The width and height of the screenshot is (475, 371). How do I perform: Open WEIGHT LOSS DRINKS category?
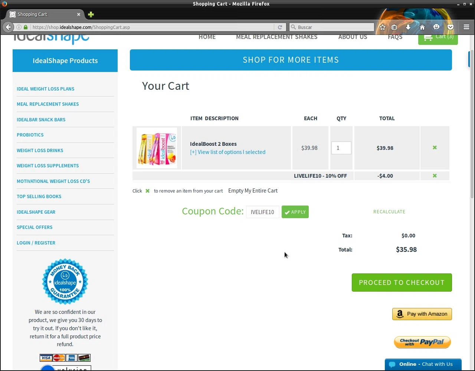[40, 151]
